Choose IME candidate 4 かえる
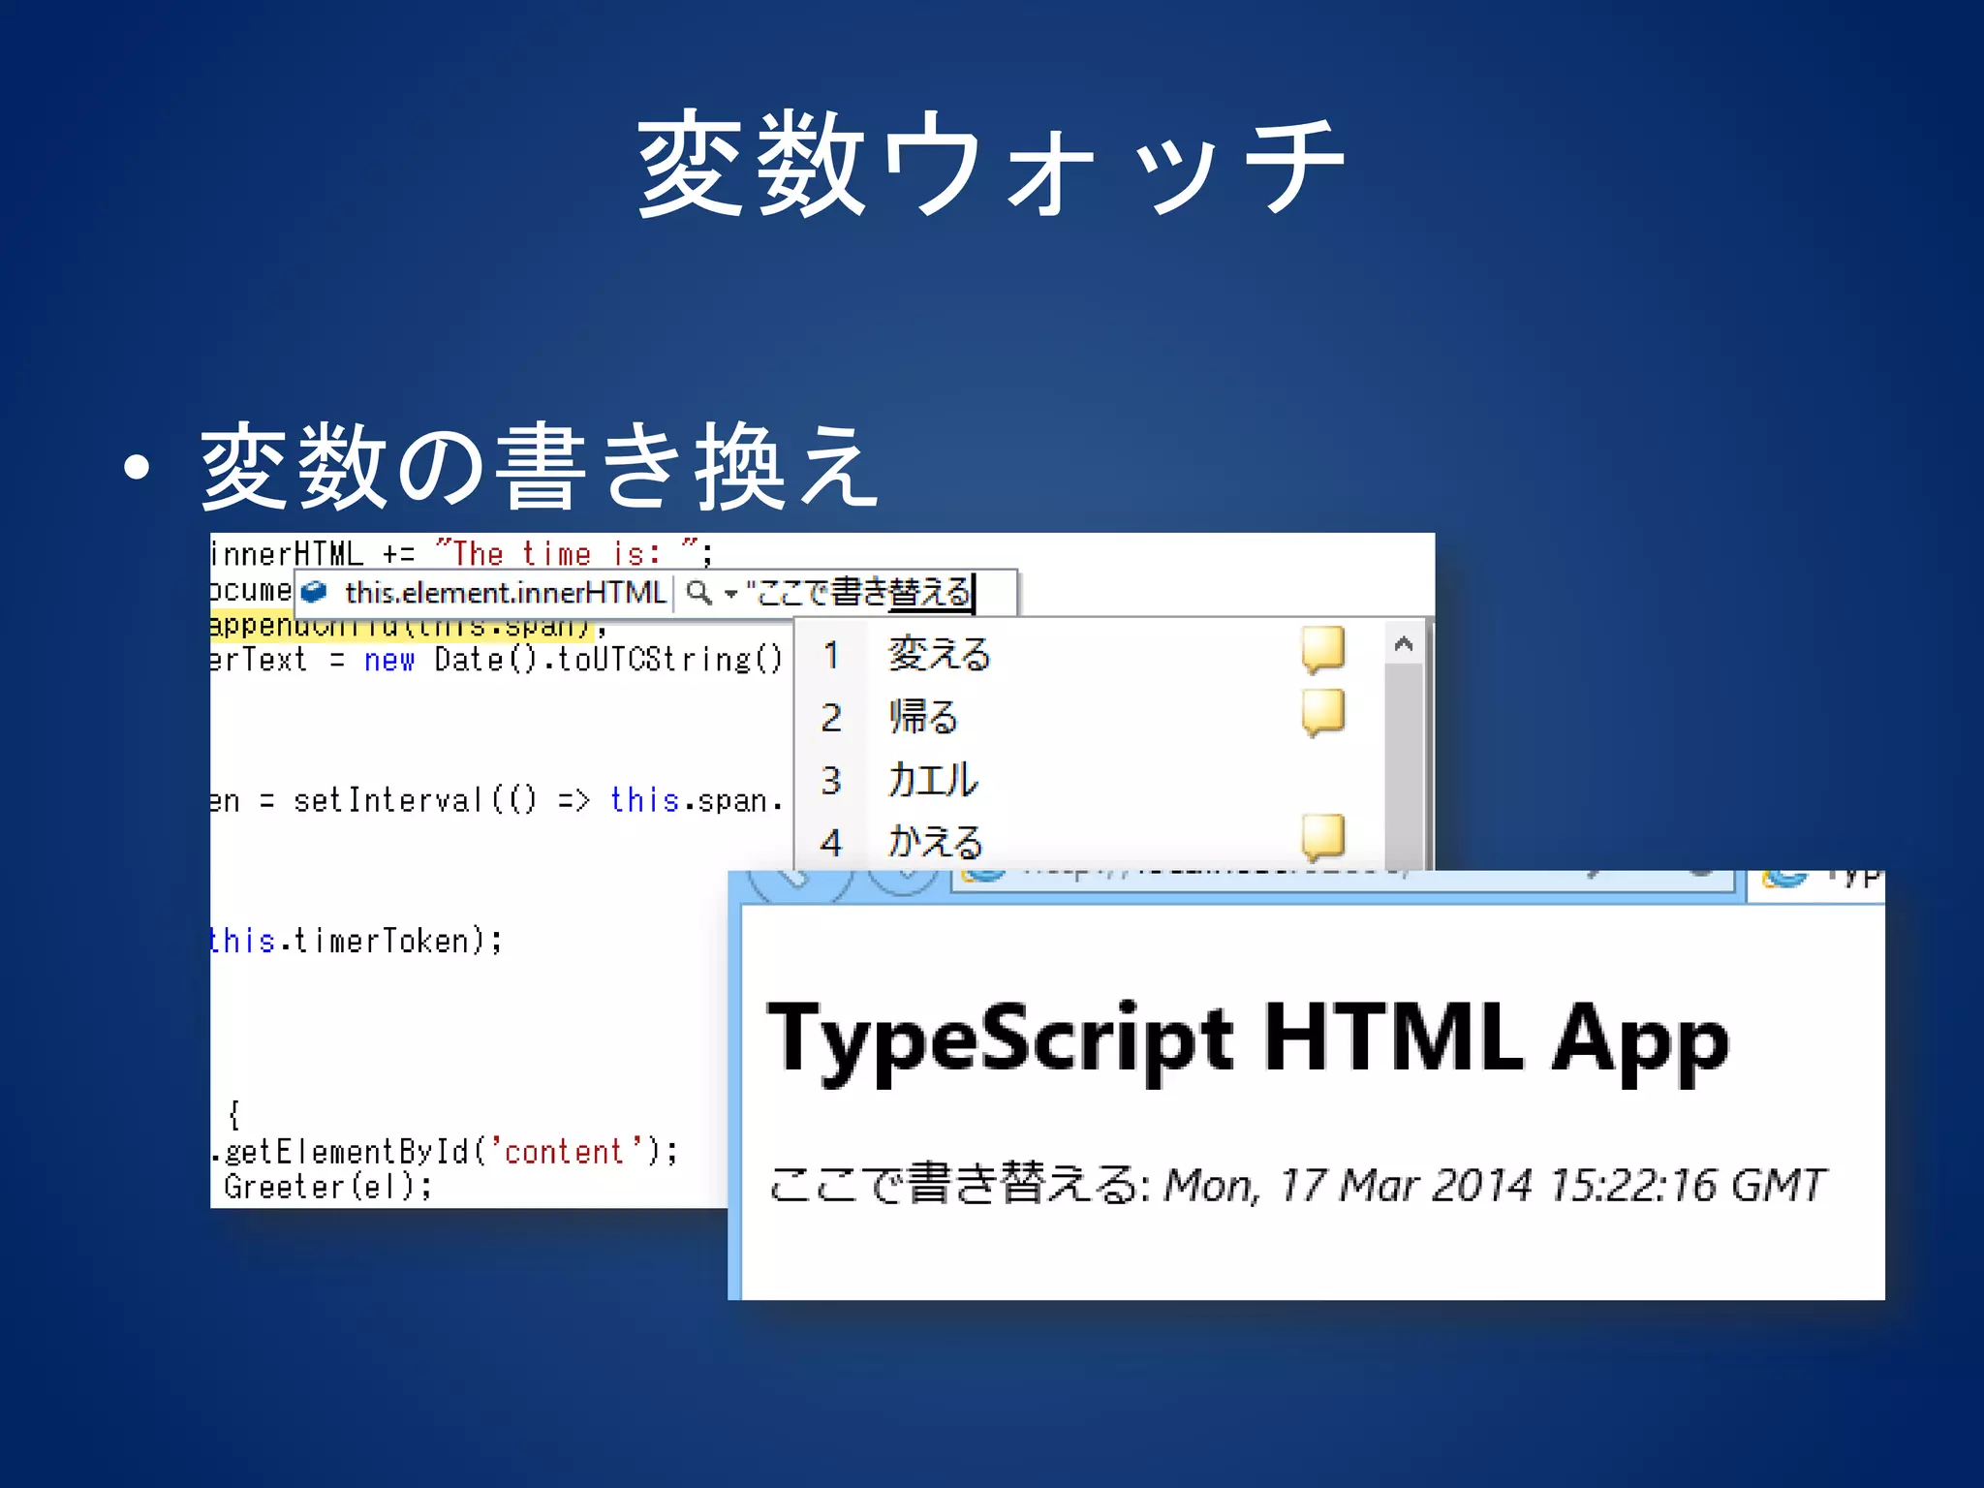1984x1488 pixels. pyautogui.click(x=935, y=841)
